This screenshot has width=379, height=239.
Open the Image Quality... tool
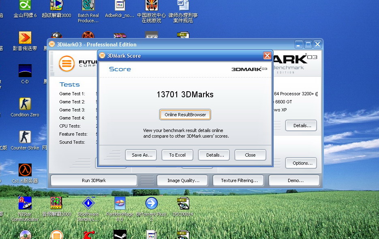click(182, 180)
